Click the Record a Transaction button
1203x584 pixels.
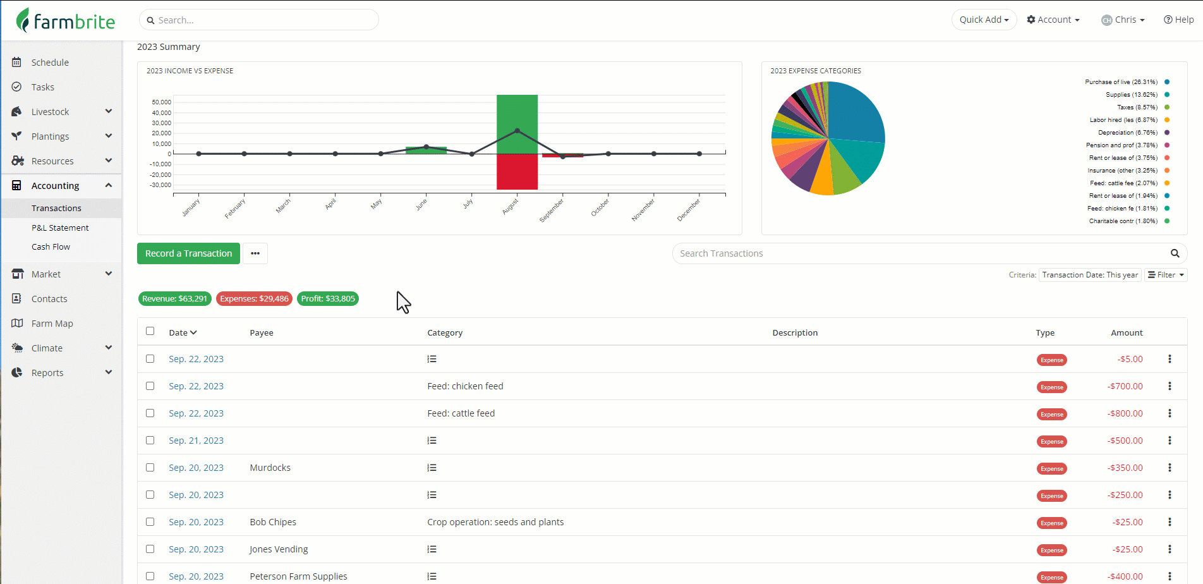[188, 253]
